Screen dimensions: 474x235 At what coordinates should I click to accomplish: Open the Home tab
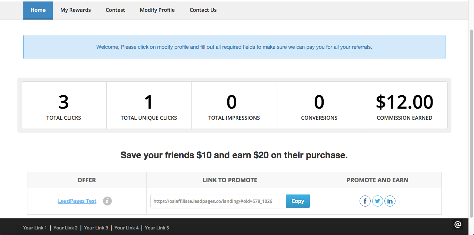[x=38, y=10]
